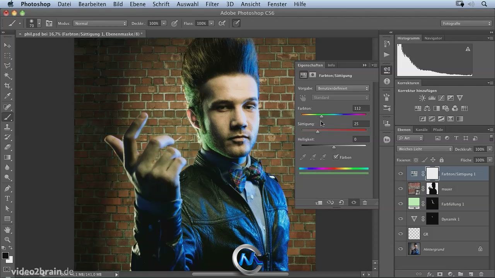Click the Sättigung value field
495x278 pixels.
click(361, 124)
